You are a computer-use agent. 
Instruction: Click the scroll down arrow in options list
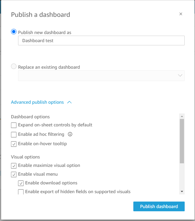[x=182, y=192]
